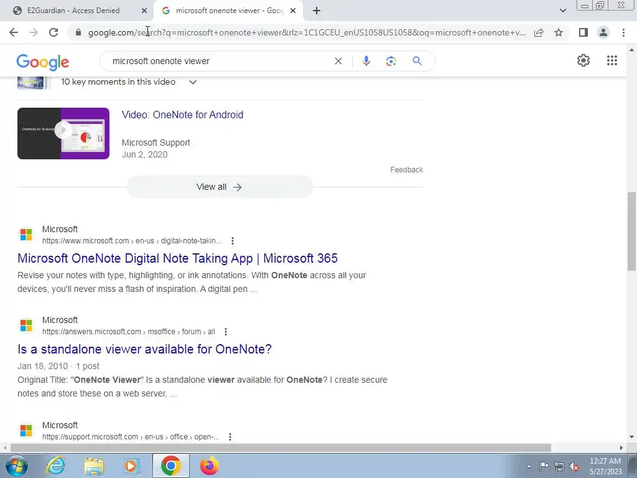
Task: Launch Internet Explorer from taskbar
Action: [x=55, y=466]
